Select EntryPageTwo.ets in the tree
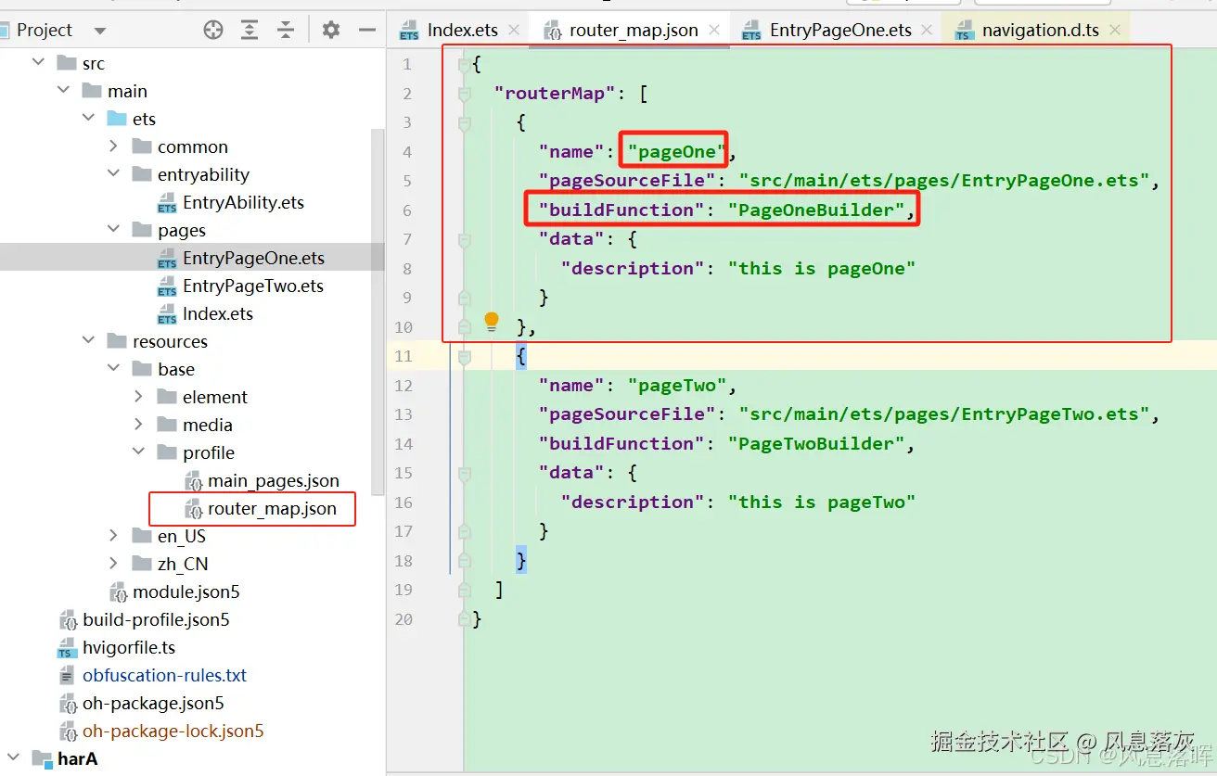 (x=253, y=286)
